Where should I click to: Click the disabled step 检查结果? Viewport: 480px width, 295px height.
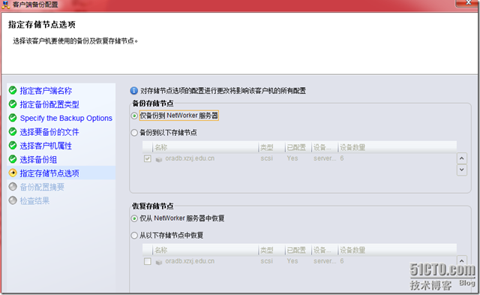pyautogui.click(x=35, y=201)
